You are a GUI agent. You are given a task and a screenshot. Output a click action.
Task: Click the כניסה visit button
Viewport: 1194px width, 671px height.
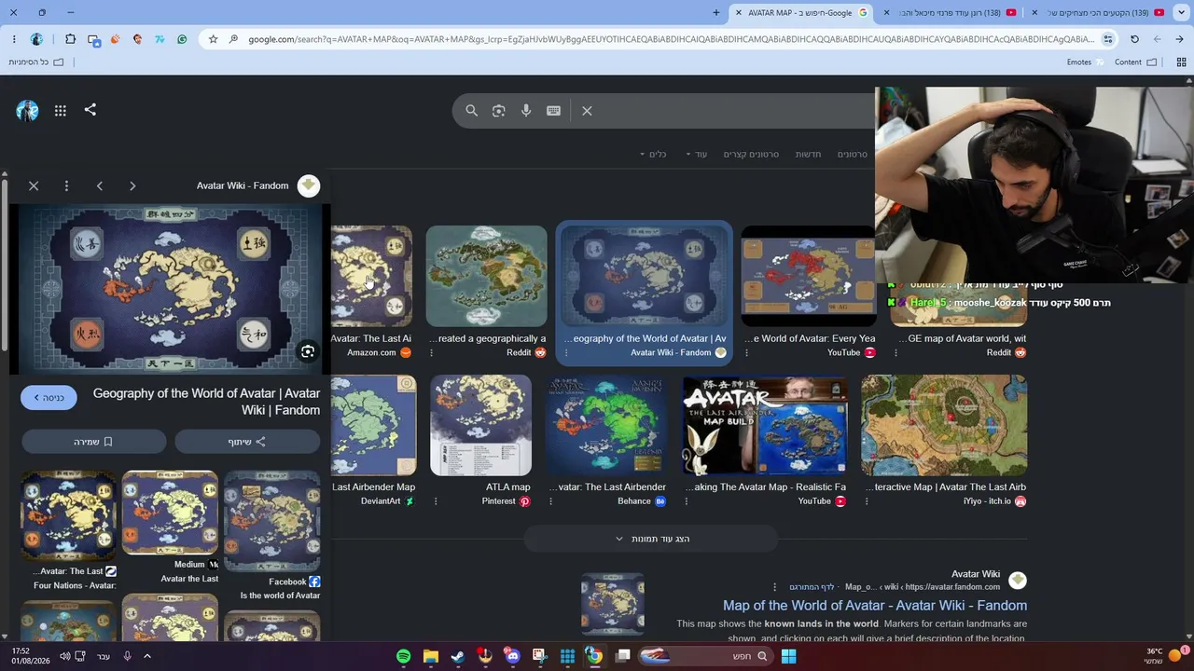click(49, 398)
